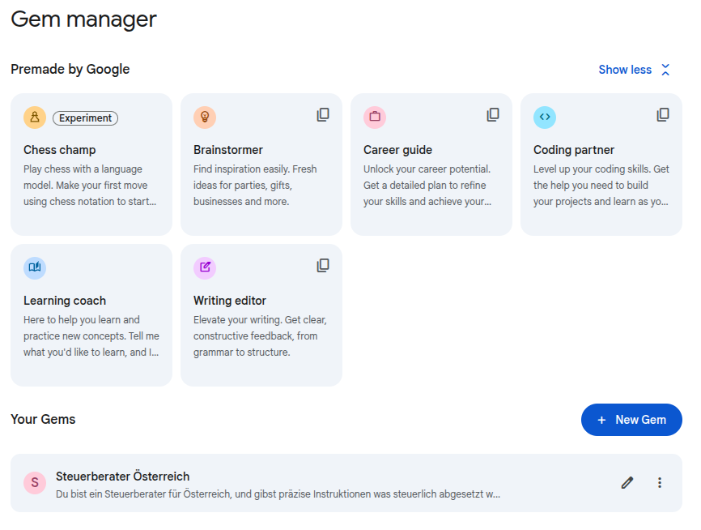
Task: Open more options for Steuerberater Österreich
Action: [660, 483]
